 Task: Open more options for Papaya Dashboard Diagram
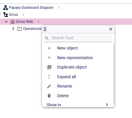click(59, 8)
